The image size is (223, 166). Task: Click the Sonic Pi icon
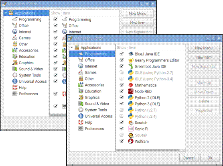click(x=131, y=129)
